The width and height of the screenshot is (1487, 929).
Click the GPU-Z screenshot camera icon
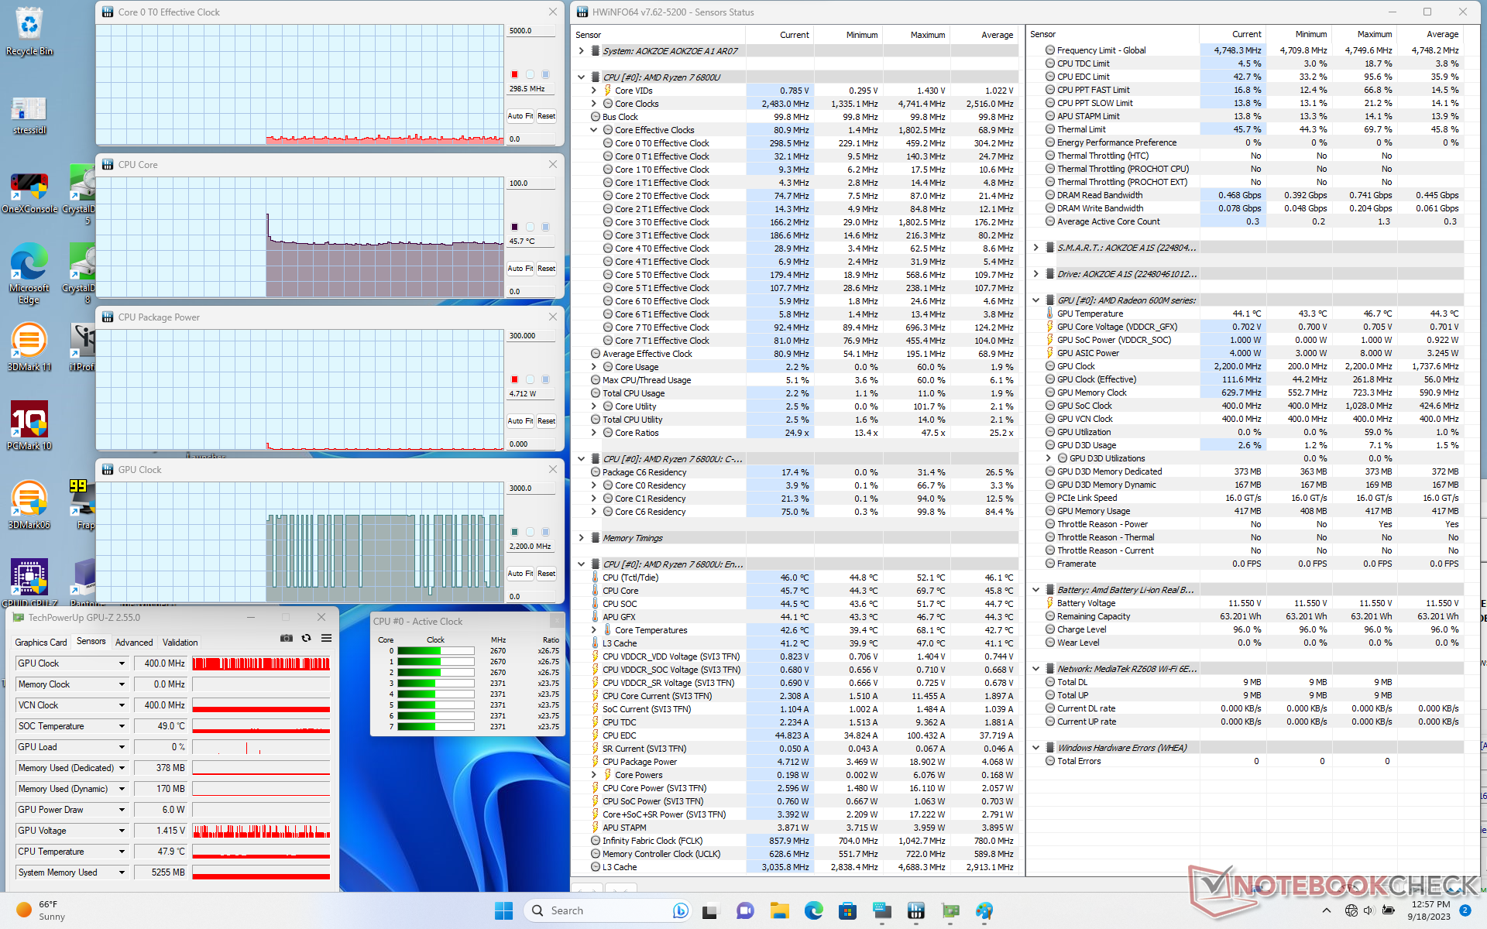click(x=287, y=638)
